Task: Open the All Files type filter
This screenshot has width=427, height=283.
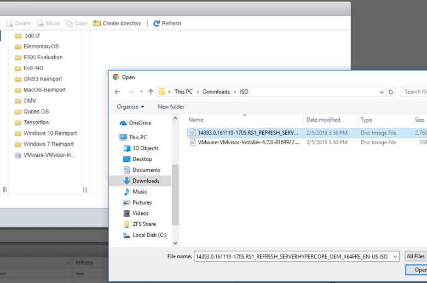Action: click(x=416, y=256)
